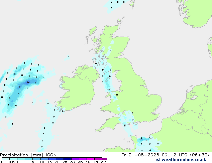Open the weatheronline.co.uk copyright link

coord(181,160)
